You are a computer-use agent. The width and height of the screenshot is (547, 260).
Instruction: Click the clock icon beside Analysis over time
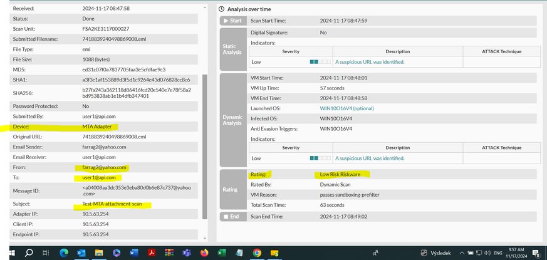point(221,9)
